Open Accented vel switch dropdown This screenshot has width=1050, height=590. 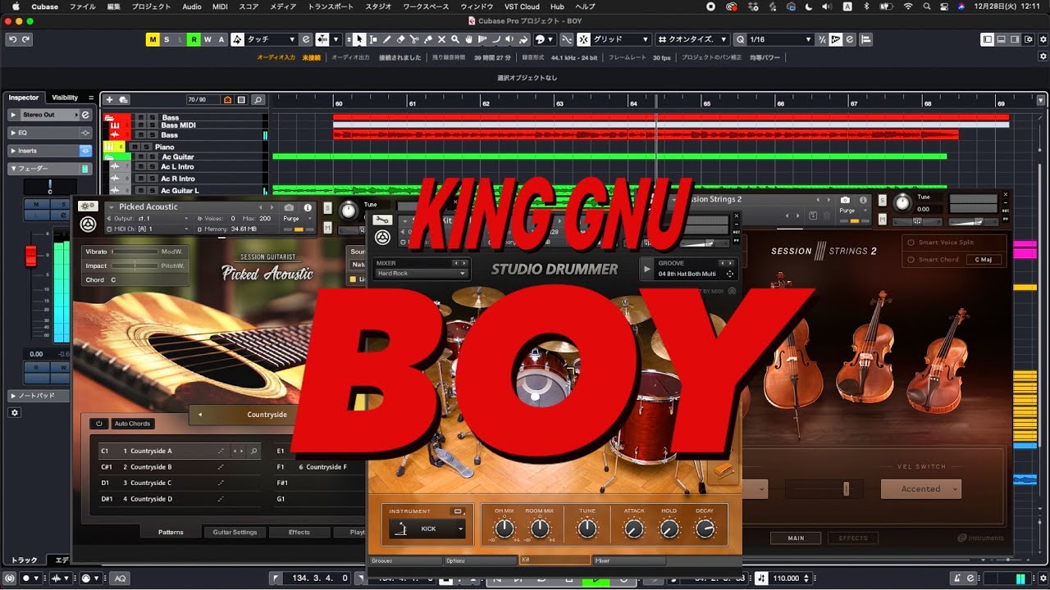pyautogui.click(x=920, y=489)
